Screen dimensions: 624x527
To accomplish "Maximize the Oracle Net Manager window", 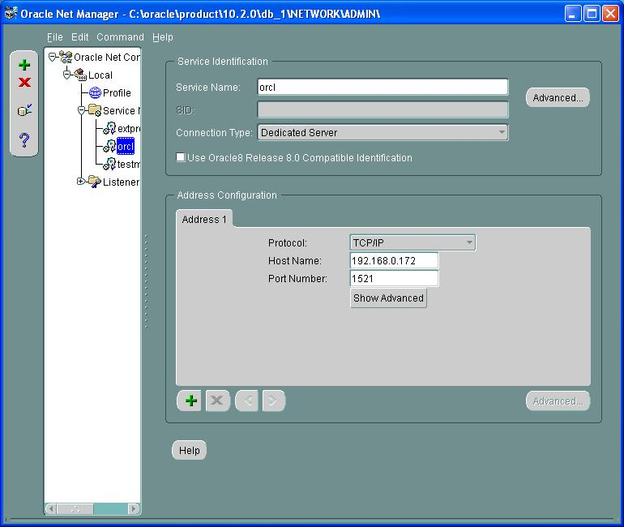I will point(592,14).
